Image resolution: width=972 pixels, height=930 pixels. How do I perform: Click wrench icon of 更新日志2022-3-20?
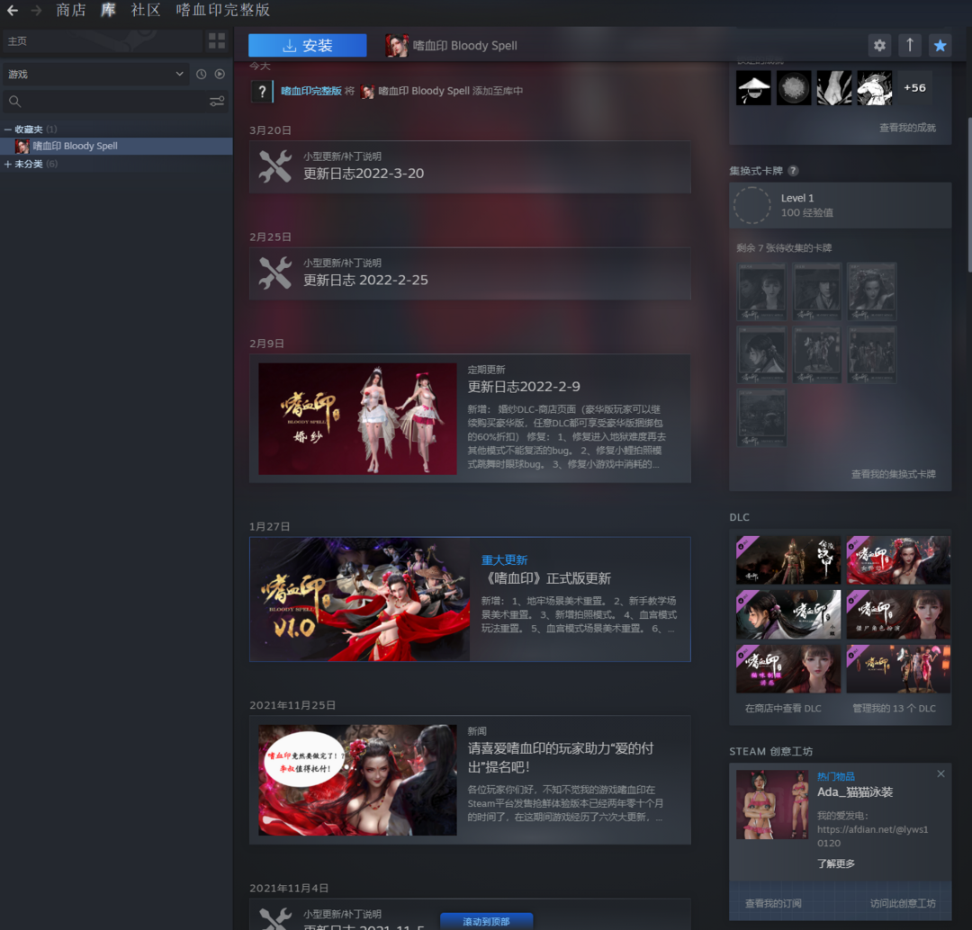coord(275,166)
